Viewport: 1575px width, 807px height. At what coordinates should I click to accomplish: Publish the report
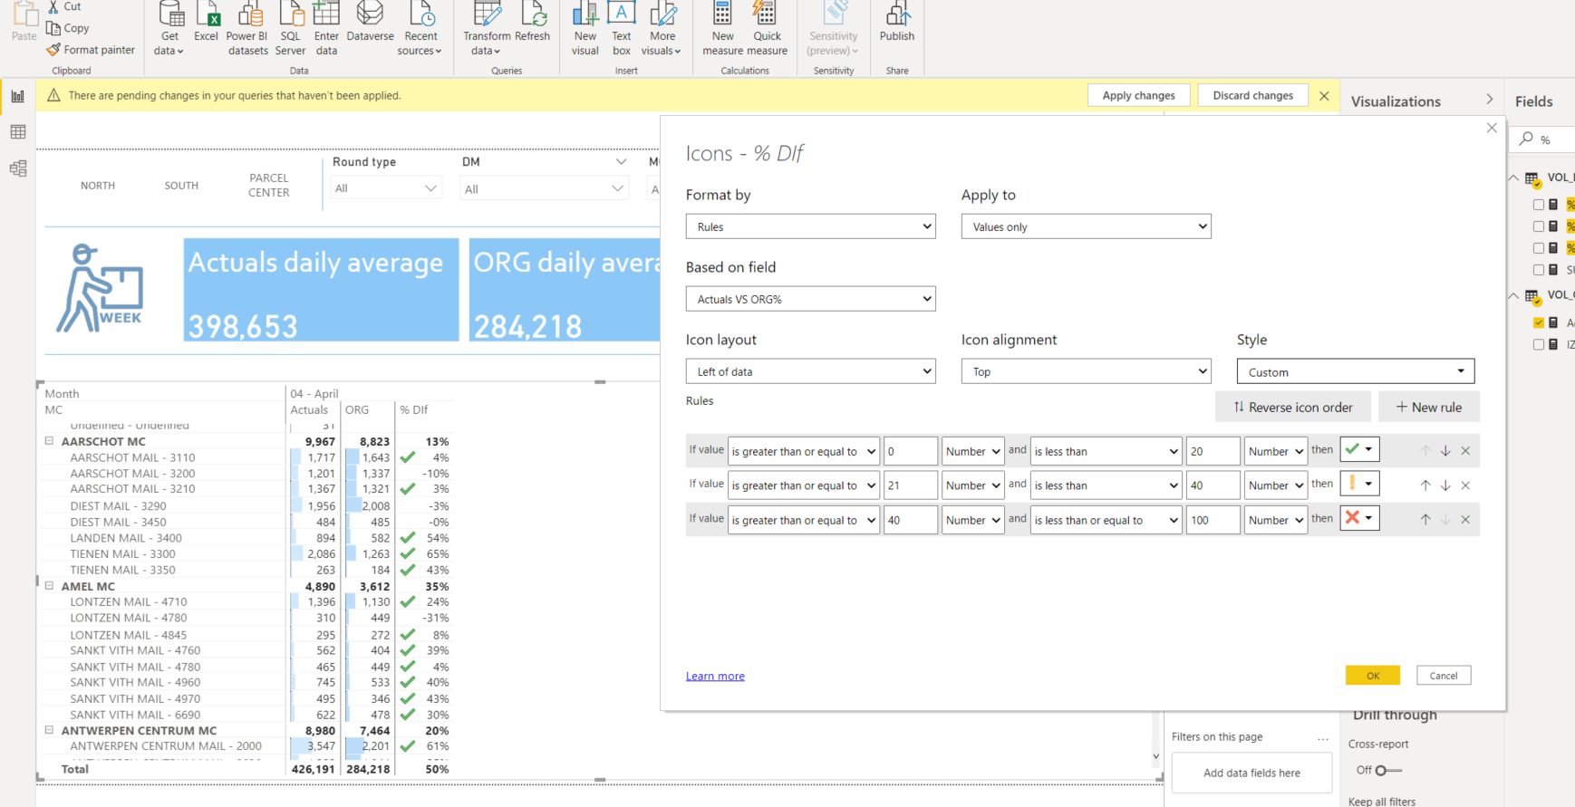(x=897, y=23)
